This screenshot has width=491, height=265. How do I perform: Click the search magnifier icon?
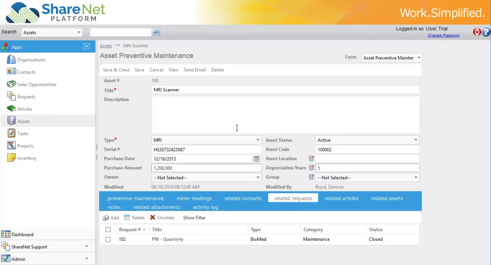click(x=156, y=32)
